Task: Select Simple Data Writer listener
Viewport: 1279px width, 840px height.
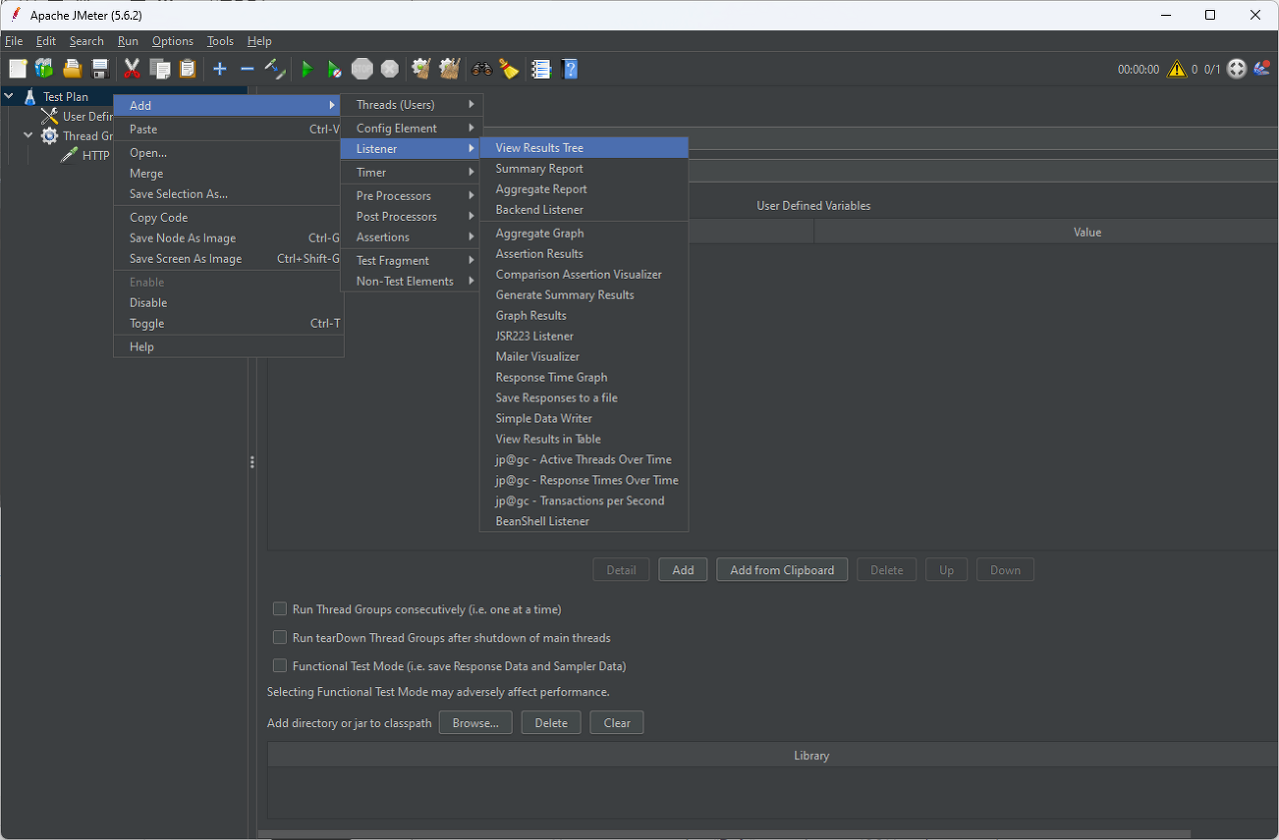Action: (584, 419)
